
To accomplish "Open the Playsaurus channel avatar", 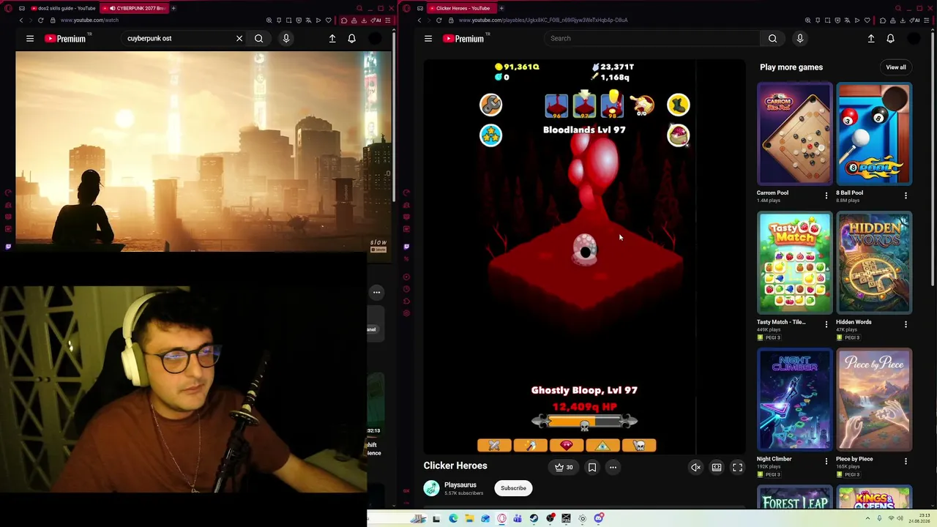I will pos(431,488).
